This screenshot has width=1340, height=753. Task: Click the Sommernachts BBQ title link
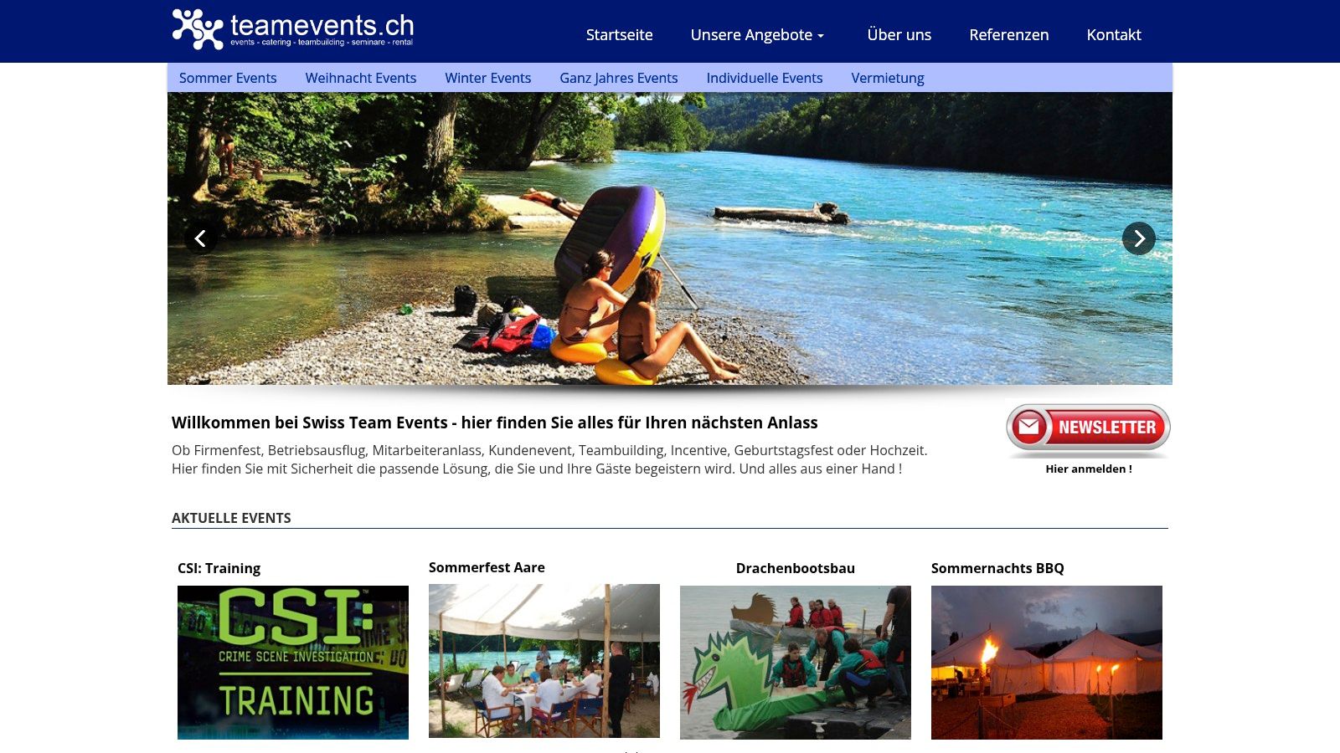coord(997,568)
